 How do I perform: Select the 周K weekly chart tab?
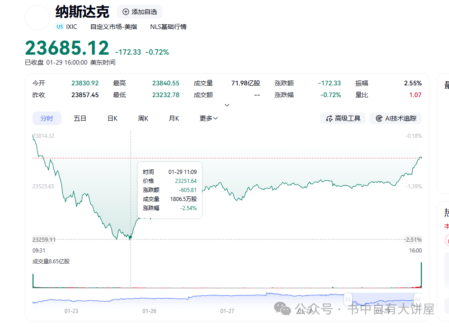click(143, 118)
